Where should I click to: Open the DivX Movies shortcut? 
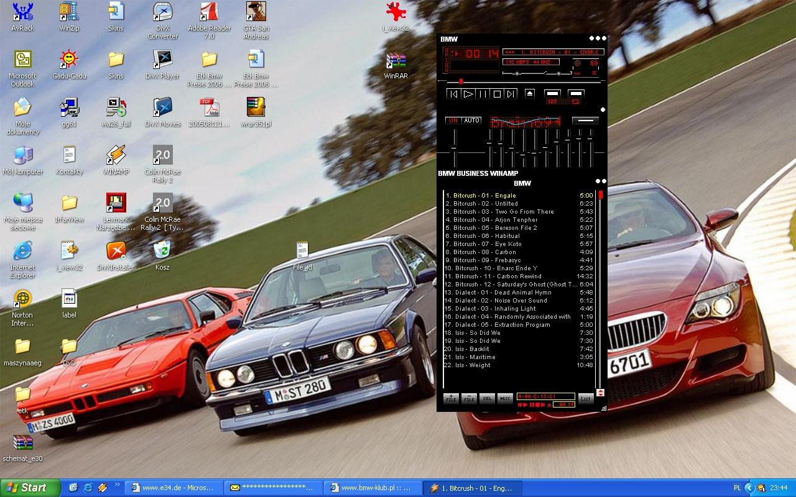[162, 112]
